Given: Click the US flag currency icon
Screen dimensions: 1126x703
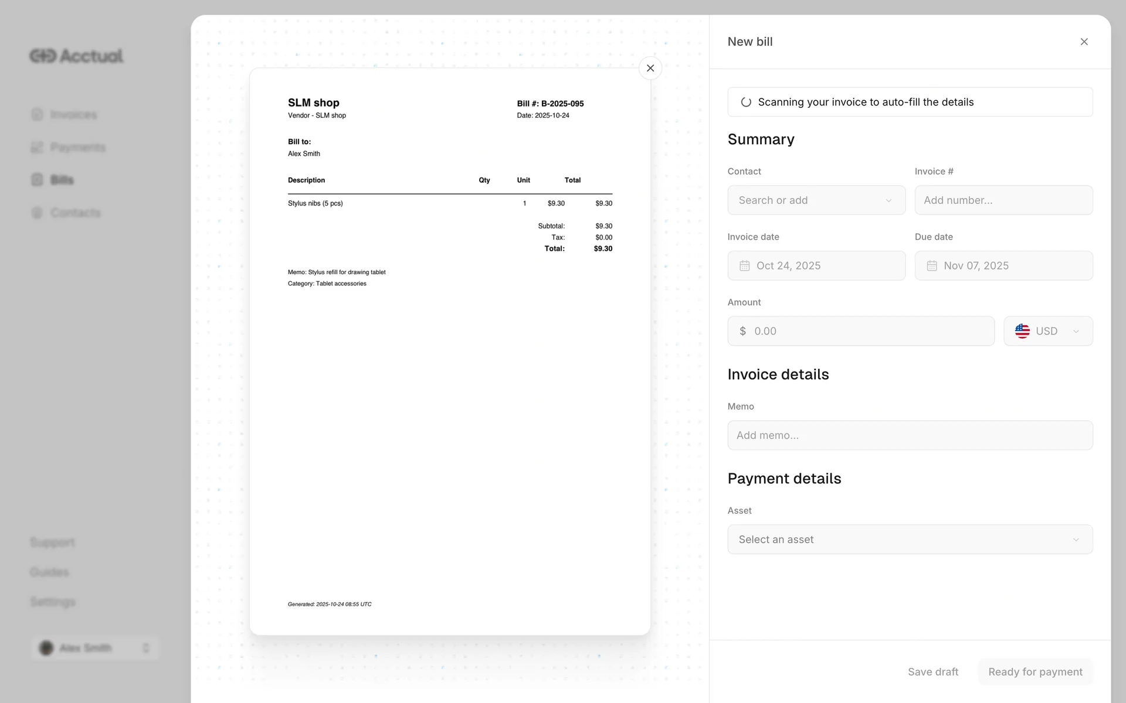Looking at the screenshot, I should click(x=1022, y=331).
